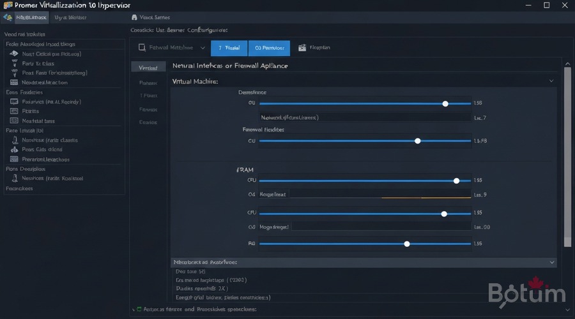Click the CU slider under Farowal fiediber
This screenshot has height=319, width=575.
point(365,141)
